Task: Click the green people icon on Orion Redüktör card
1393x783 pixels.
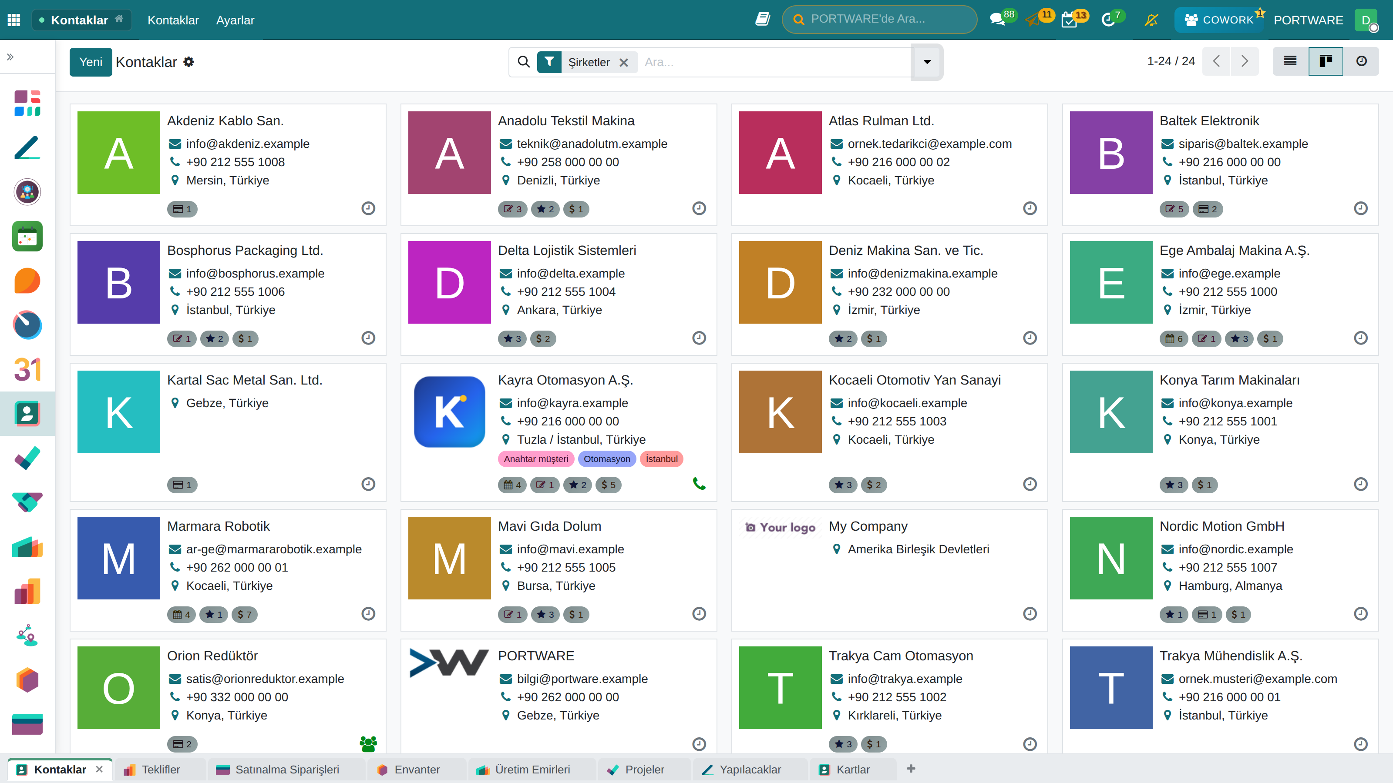Action: (x=368, y=743)
